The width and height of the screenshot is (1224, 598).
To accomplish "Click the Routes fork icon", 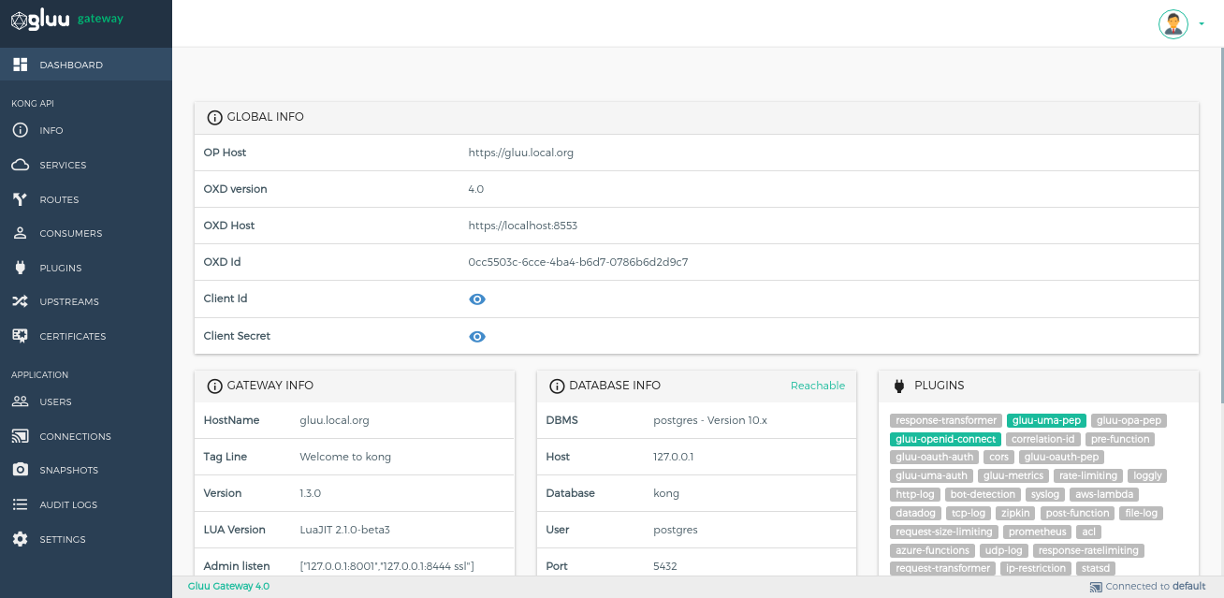I will click(20, 199).
